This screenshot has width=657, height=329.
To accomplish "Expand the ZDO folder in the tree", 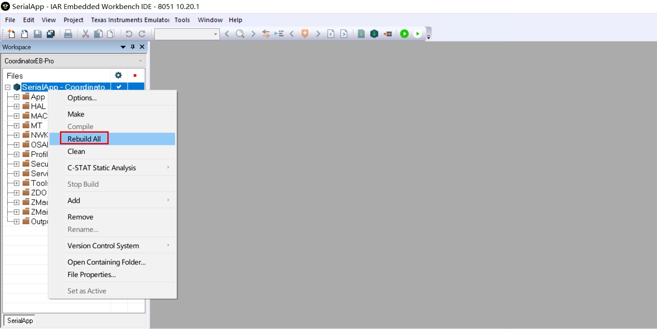I will 17,193.
